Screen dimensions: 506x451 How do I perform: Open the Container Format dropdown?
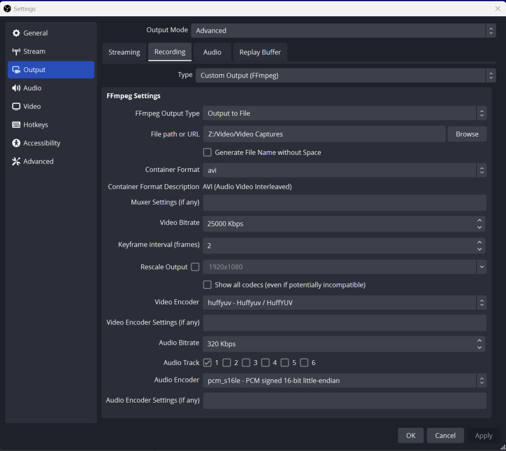click(x=344, y=170)
